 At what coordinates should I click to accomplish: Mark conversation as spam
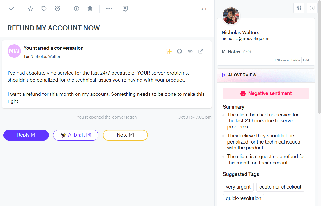click(x=76, y=9)
